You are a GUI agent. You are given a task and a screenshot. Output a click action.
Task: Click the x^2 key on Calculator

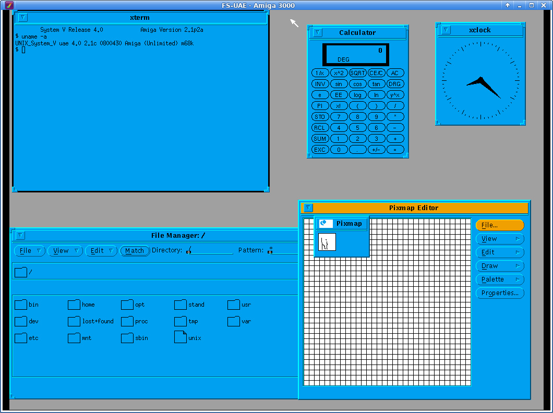(339, 73)
